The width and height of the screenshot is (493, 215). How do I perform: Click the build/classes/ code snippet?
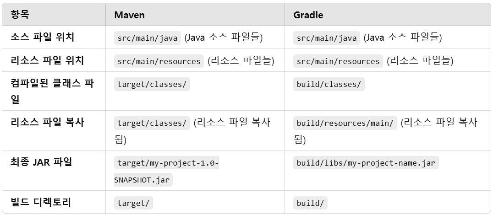[x=329, y=84]
